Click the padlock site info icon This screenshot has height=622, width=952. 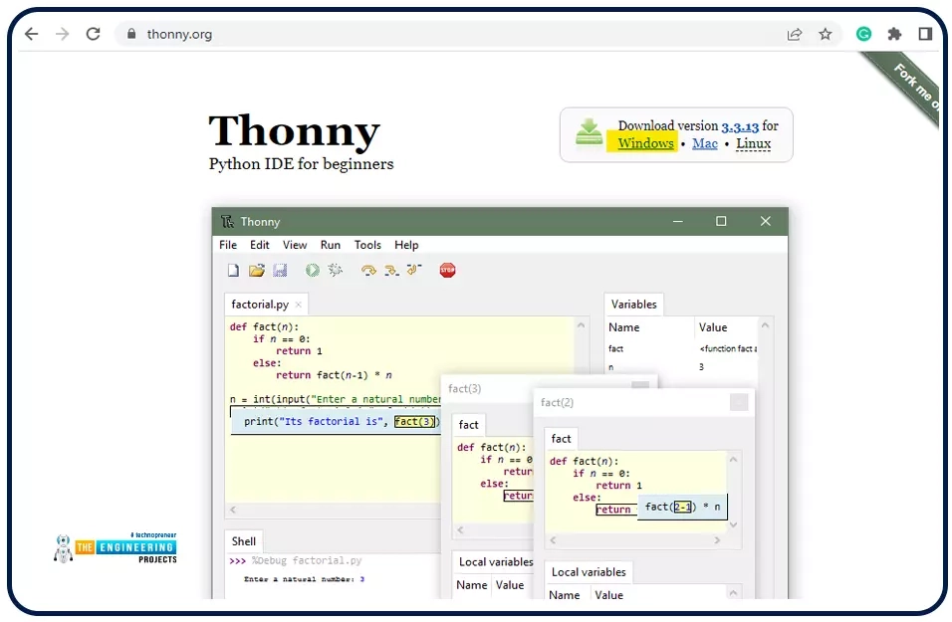(x=131, y=34)
